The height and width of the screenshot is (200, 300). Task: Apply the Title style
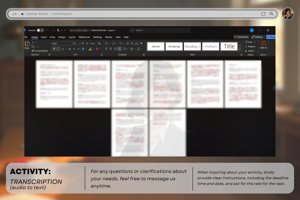(229, 46)
